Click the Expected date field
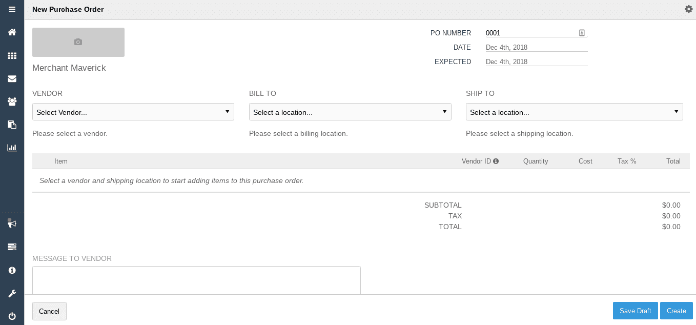The height and width of the screenshot is (325, 696). pos(537,62)
